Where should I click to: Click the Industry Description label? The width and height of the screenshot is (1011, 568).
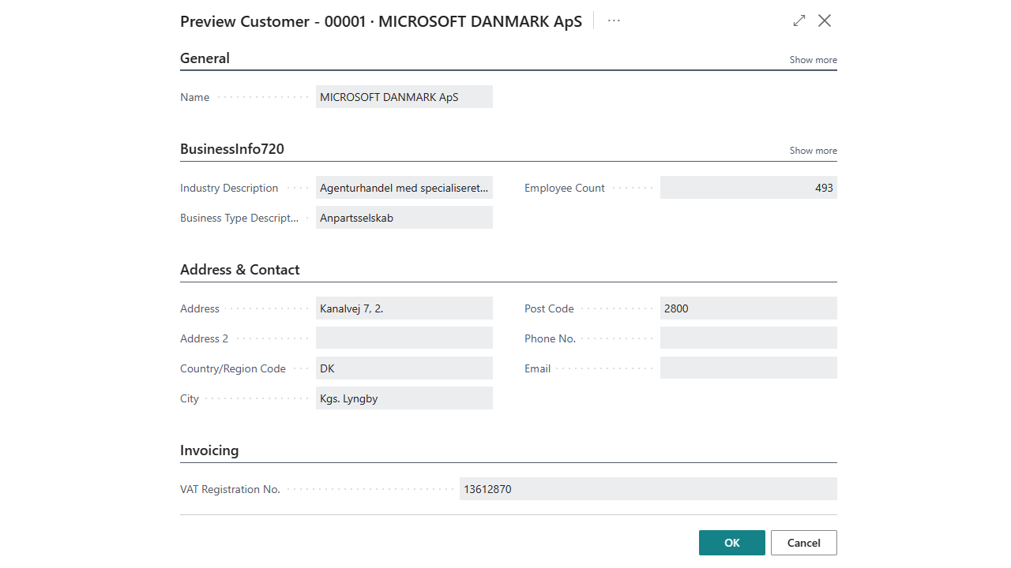click(x=229, y=188)
